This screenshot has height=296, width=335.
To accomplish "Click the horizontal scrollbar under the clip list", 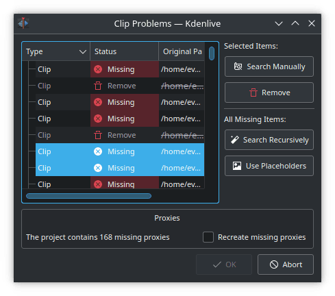I will pyautogui.click(x=88, y=196).
